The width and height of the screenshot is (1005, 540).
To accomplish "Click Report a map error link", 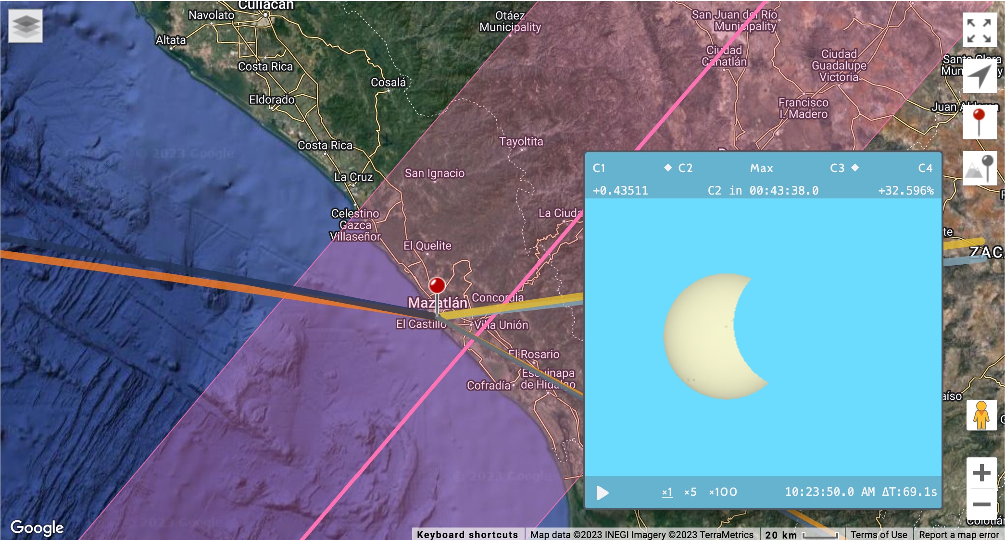I will pos(959,535).
